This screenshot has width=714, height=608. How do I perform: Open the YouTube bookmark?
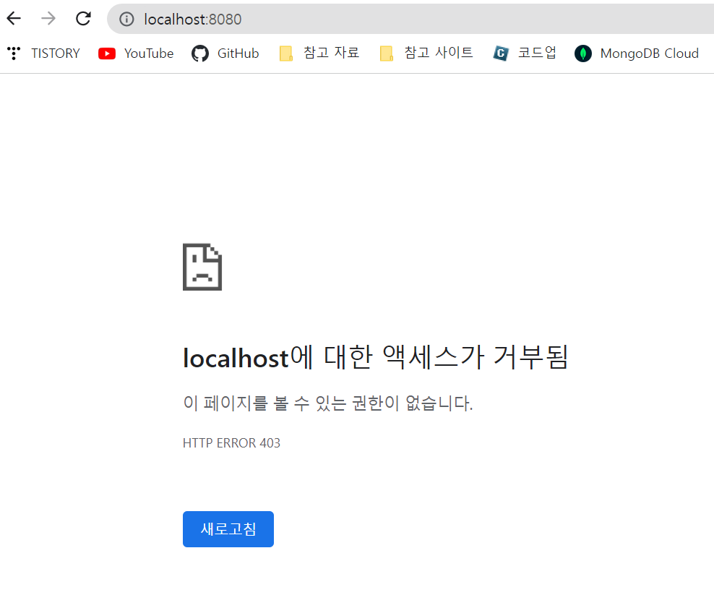pyautogui.click(x=136, y=53)
